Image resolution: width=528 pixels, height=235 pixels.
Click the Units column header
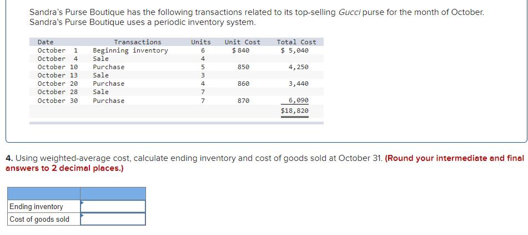click(x=200, y=42)
